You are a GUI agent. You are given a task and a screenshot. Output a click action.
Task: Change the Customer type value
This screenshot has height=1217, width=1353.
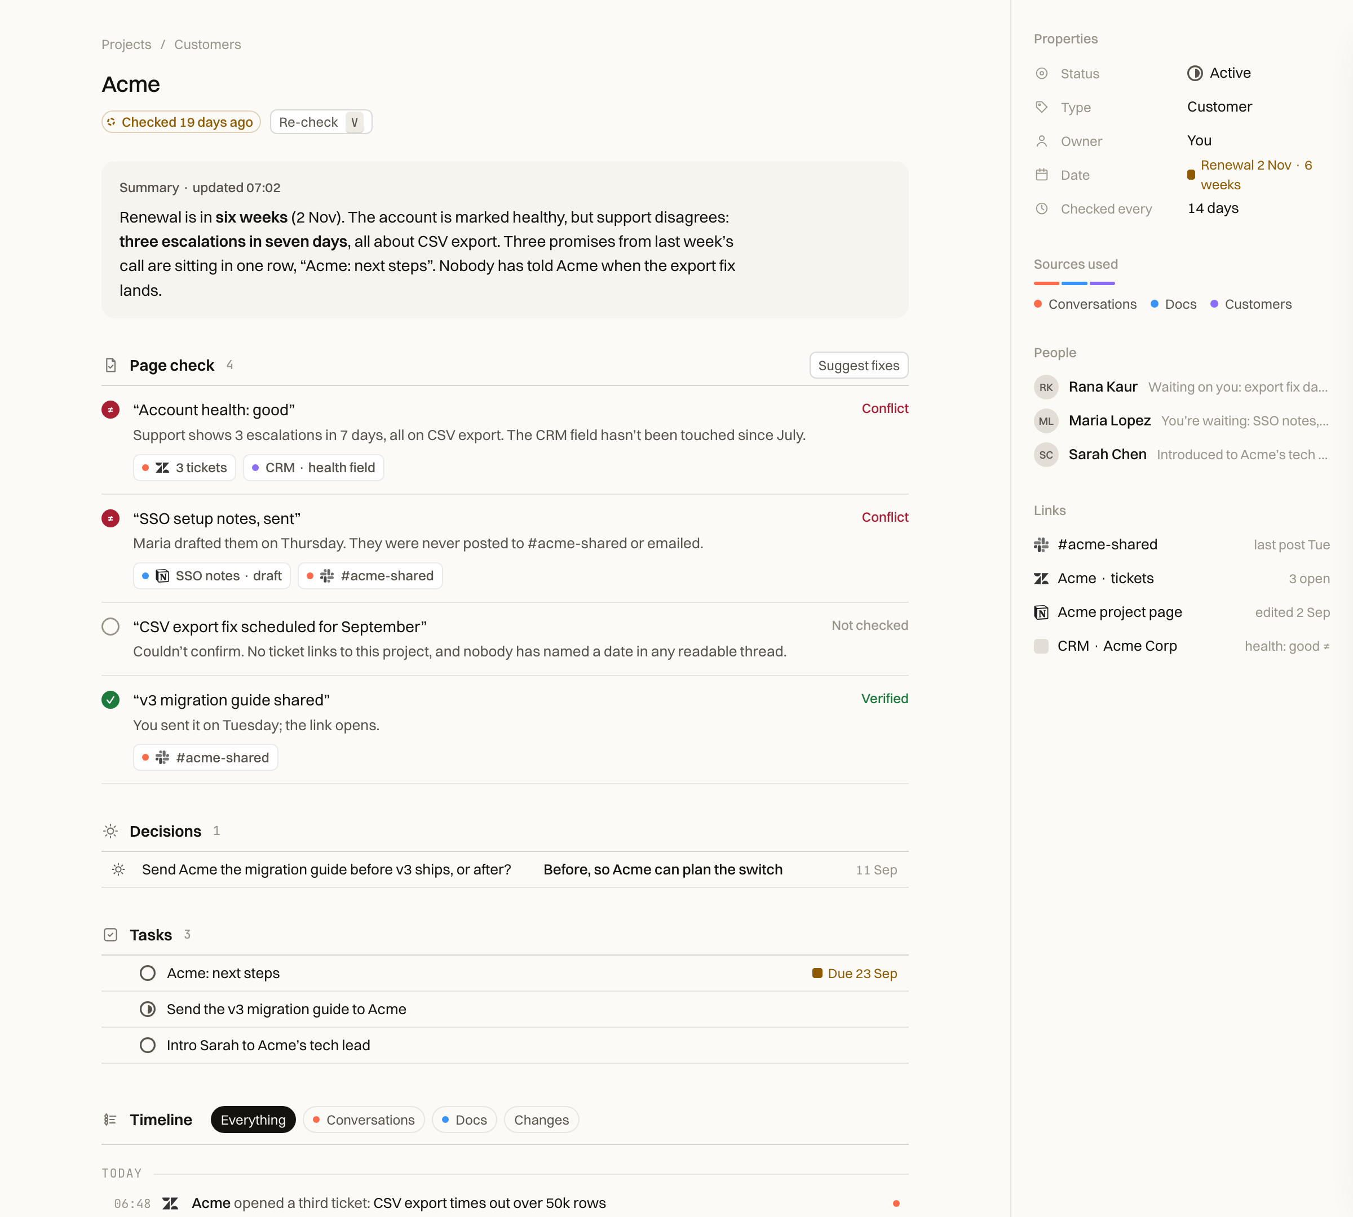(x=1219, y=107)
